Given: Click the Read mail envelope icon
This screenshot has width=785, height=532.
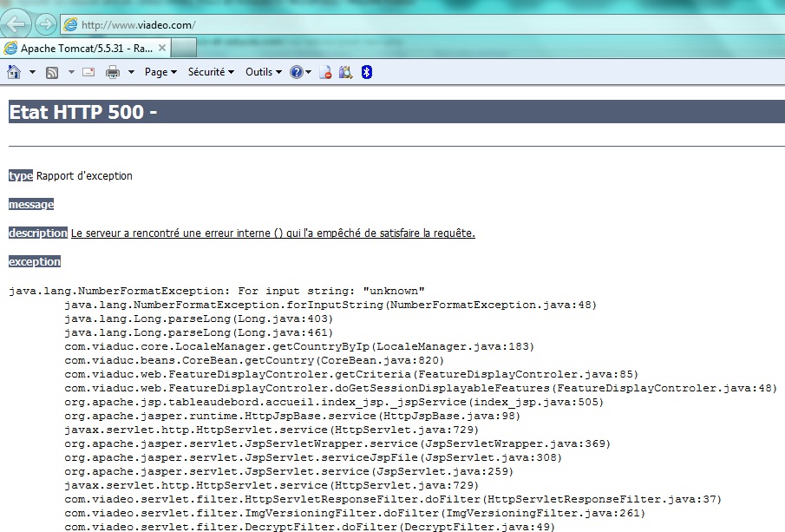Looking at the screenshot, I should (88, 72).
